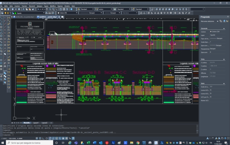Open the Disegna menu
Screen dimensions: 230x145
39,6
